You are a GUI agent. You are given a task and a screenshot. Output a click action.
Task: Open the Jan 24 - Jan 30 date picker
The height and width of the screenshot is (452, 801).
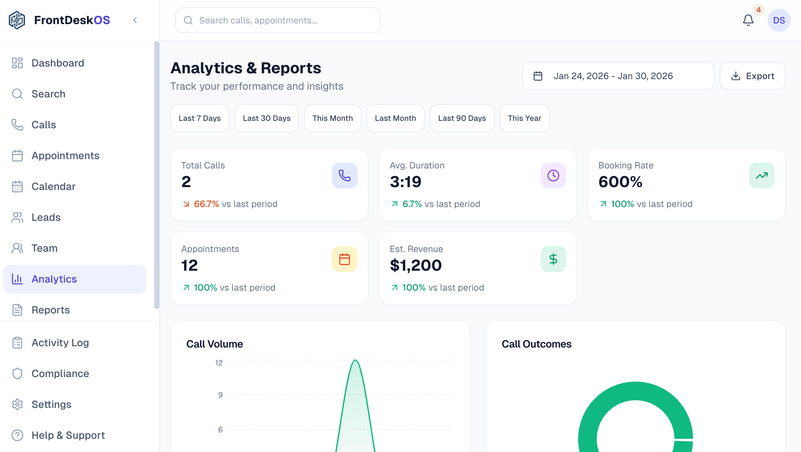coord(617,76)
